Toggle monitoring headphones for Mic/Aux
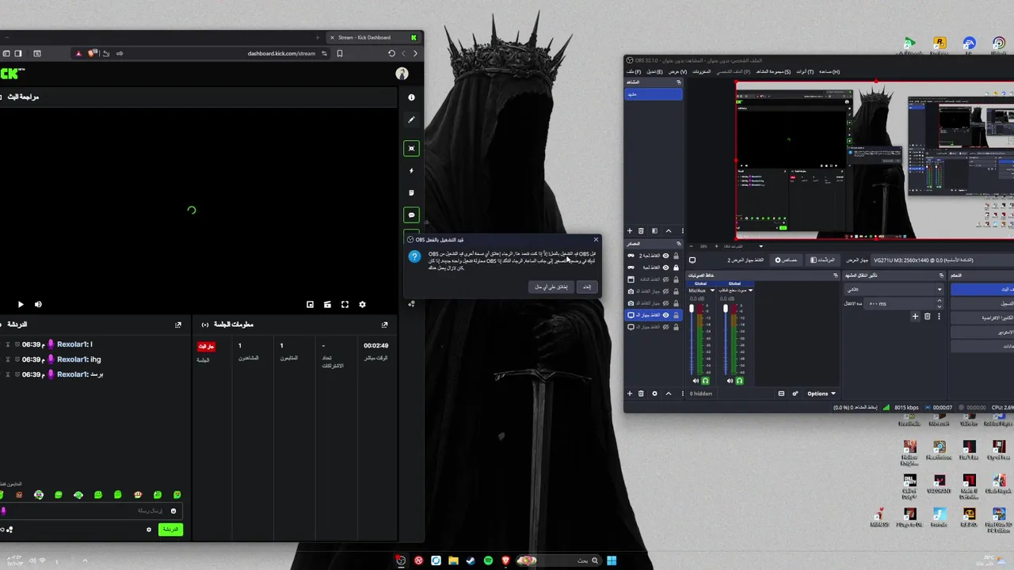The width and height of the screenshot is (1014, 570). 706,381
